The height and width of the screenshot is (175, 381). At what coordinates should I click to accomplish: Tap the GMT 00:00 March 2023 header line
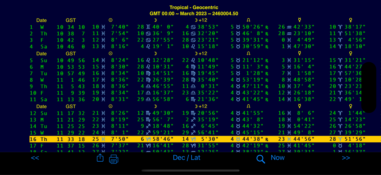point(193,13)
